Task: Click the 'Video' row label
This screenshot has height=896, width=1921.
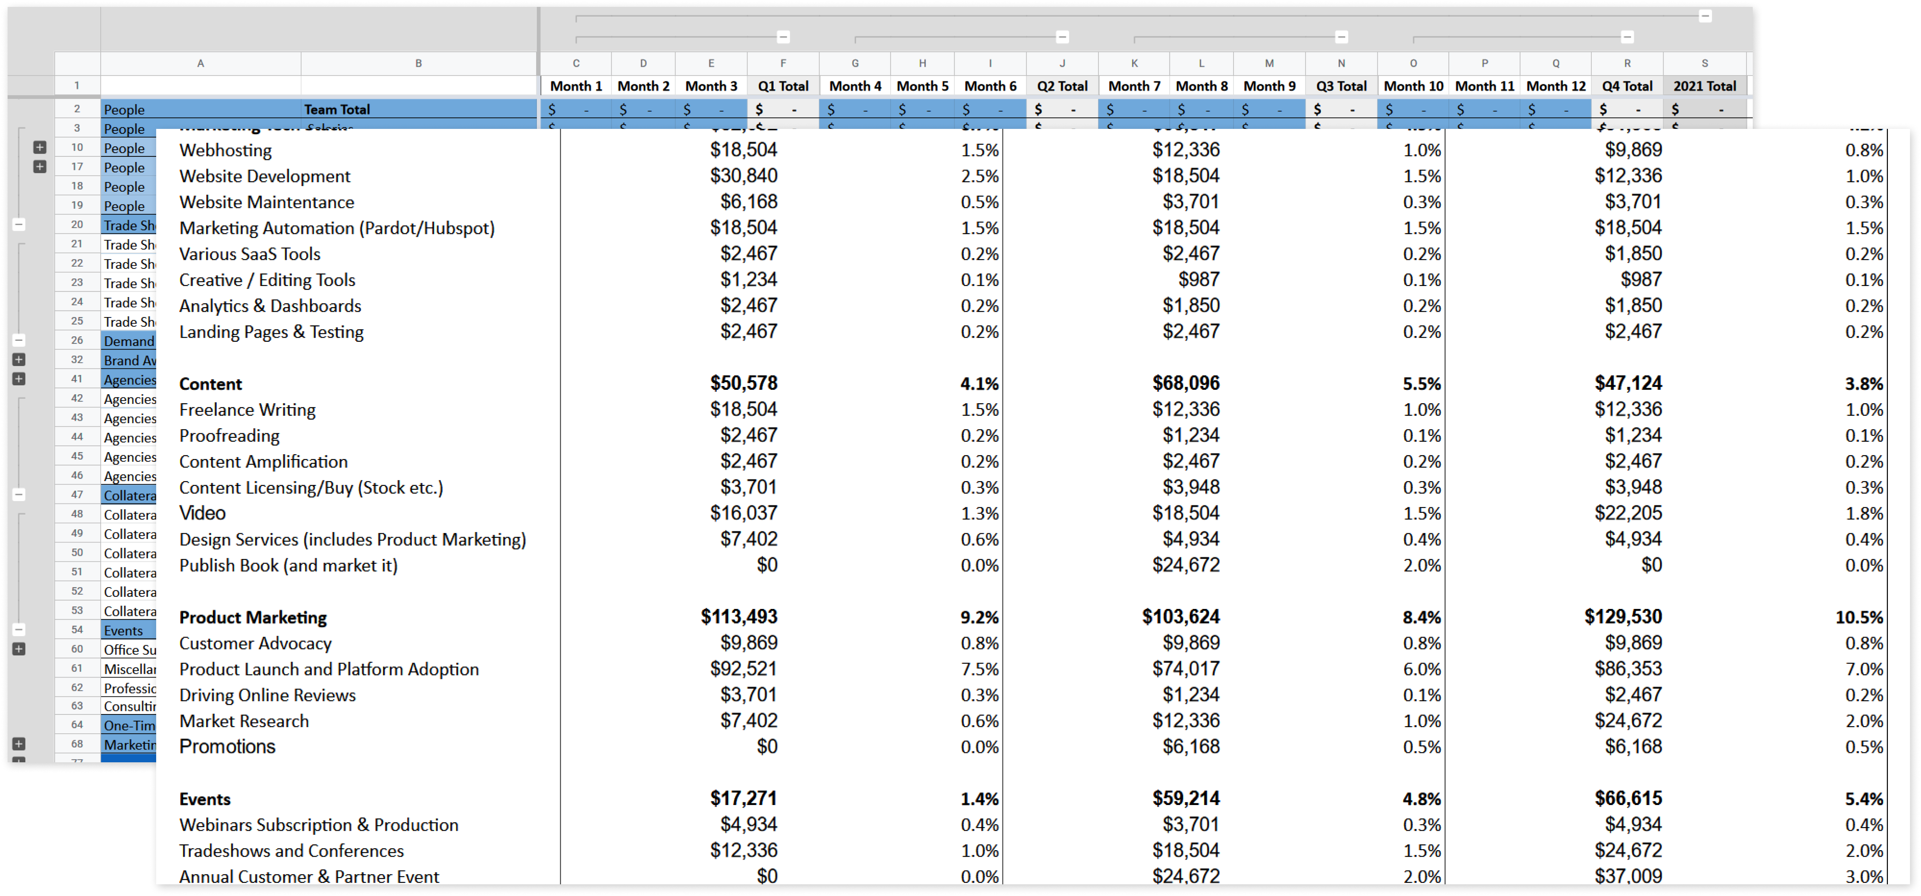Action: tap(202, 513)
